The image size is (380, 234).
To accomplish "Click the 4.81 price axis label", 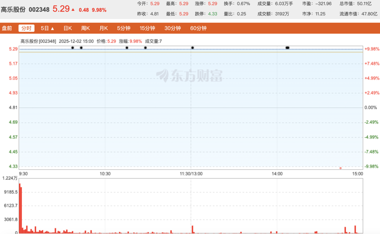I will pos(13,108).
